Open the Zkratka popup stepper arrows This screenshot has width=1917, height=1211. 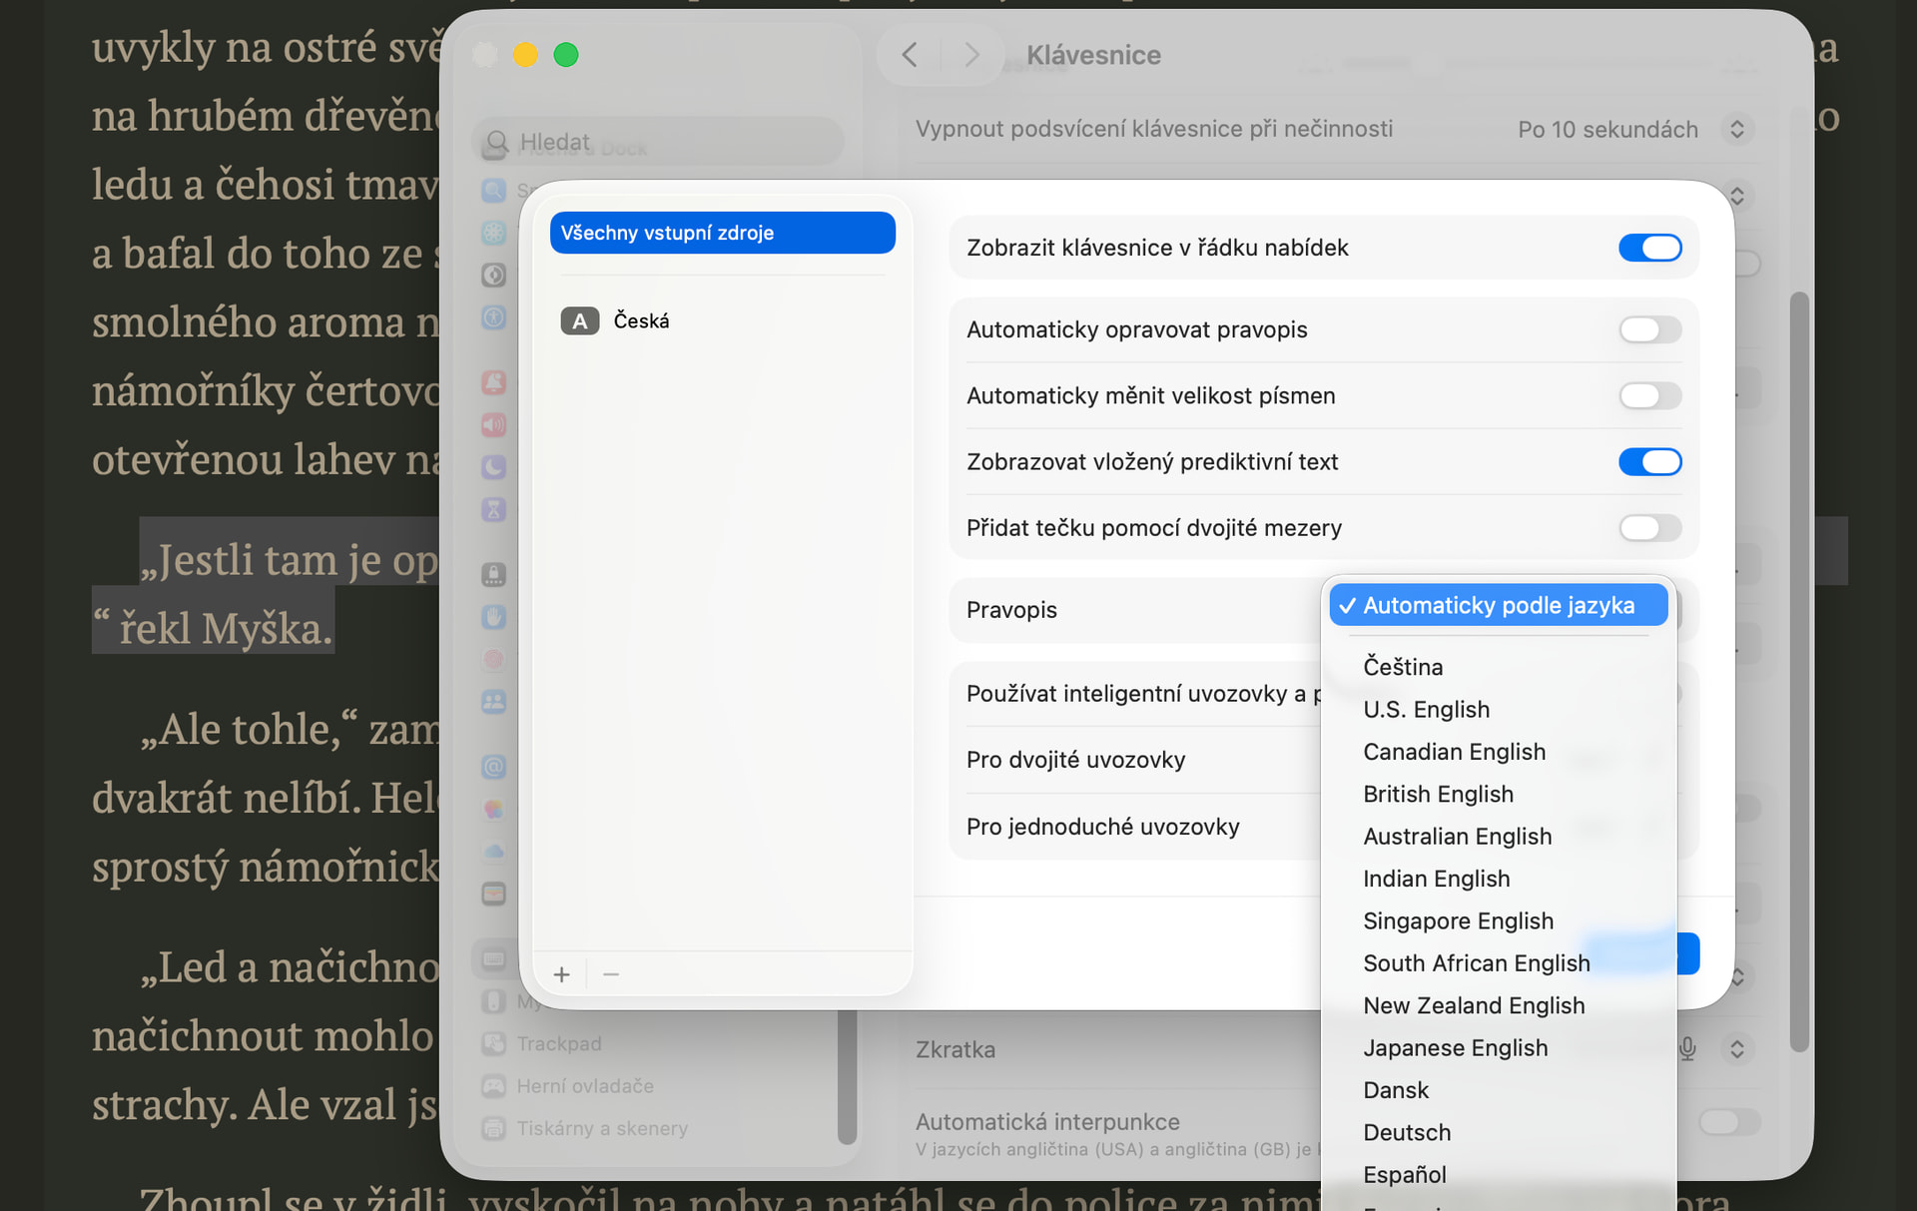[1737, 1049]
